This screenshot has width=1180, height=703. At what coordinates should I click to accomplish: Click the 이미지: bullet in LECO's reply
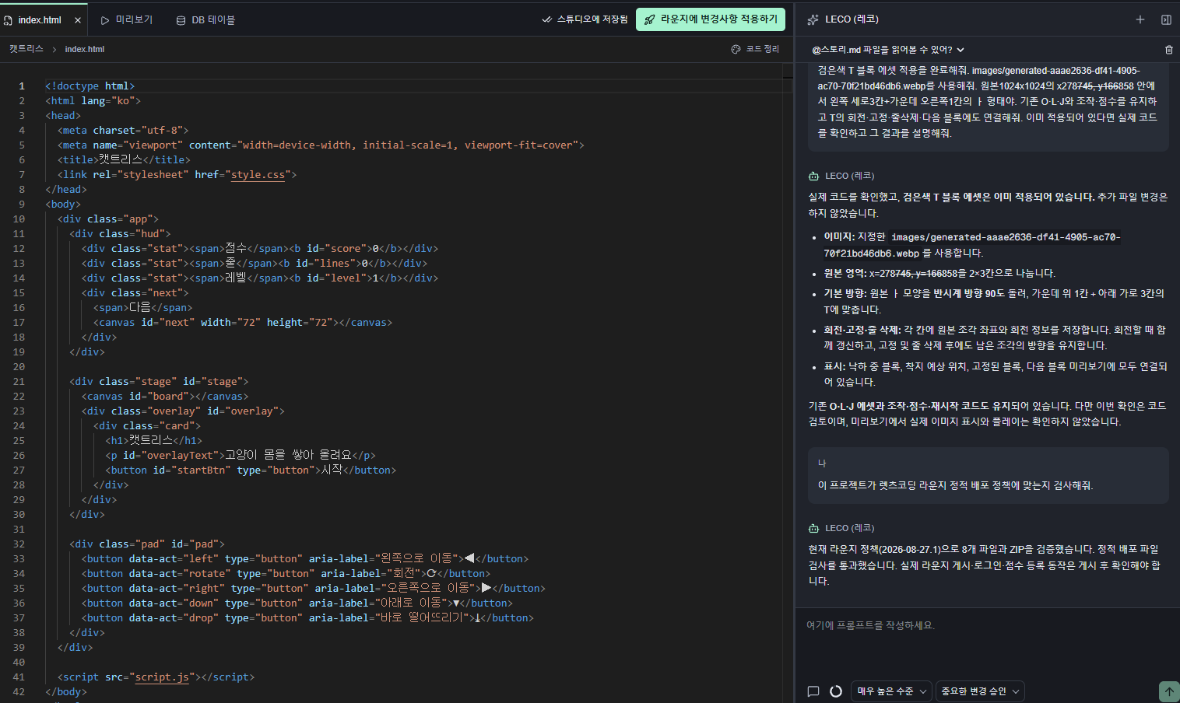pos(972,245)
